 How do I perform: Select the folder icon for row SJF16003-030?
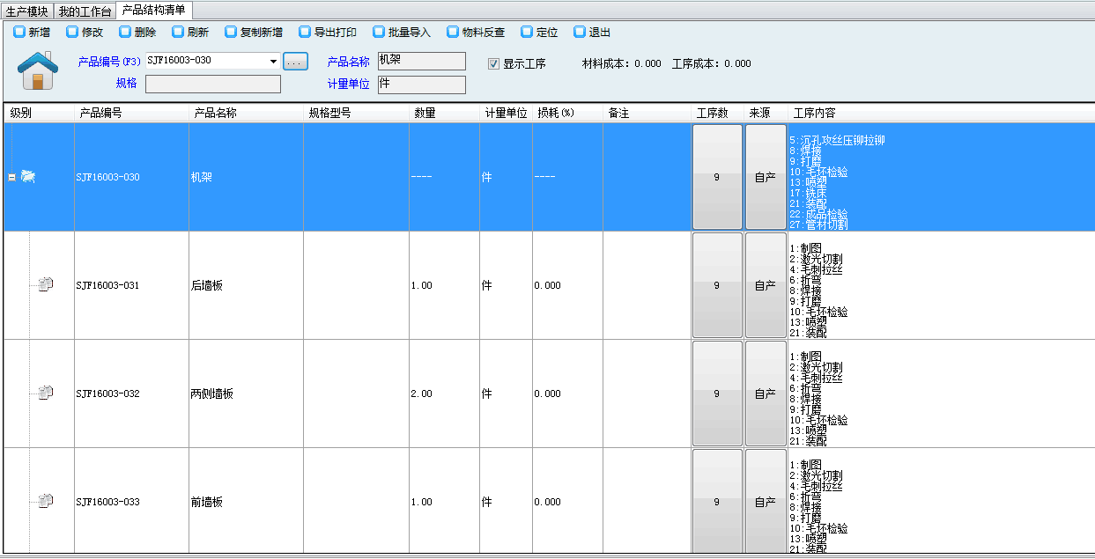point(28,177)
